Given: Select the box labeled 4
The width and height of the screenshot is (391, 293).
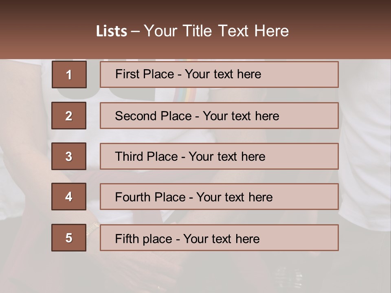Looking at the screenshot, I should [69, 197].
